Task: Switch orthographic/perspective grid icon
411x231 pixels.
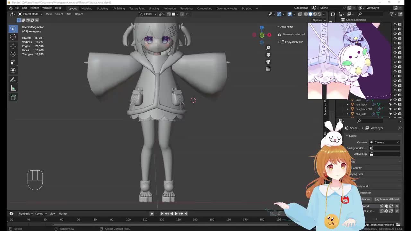Action: point(268,69)
